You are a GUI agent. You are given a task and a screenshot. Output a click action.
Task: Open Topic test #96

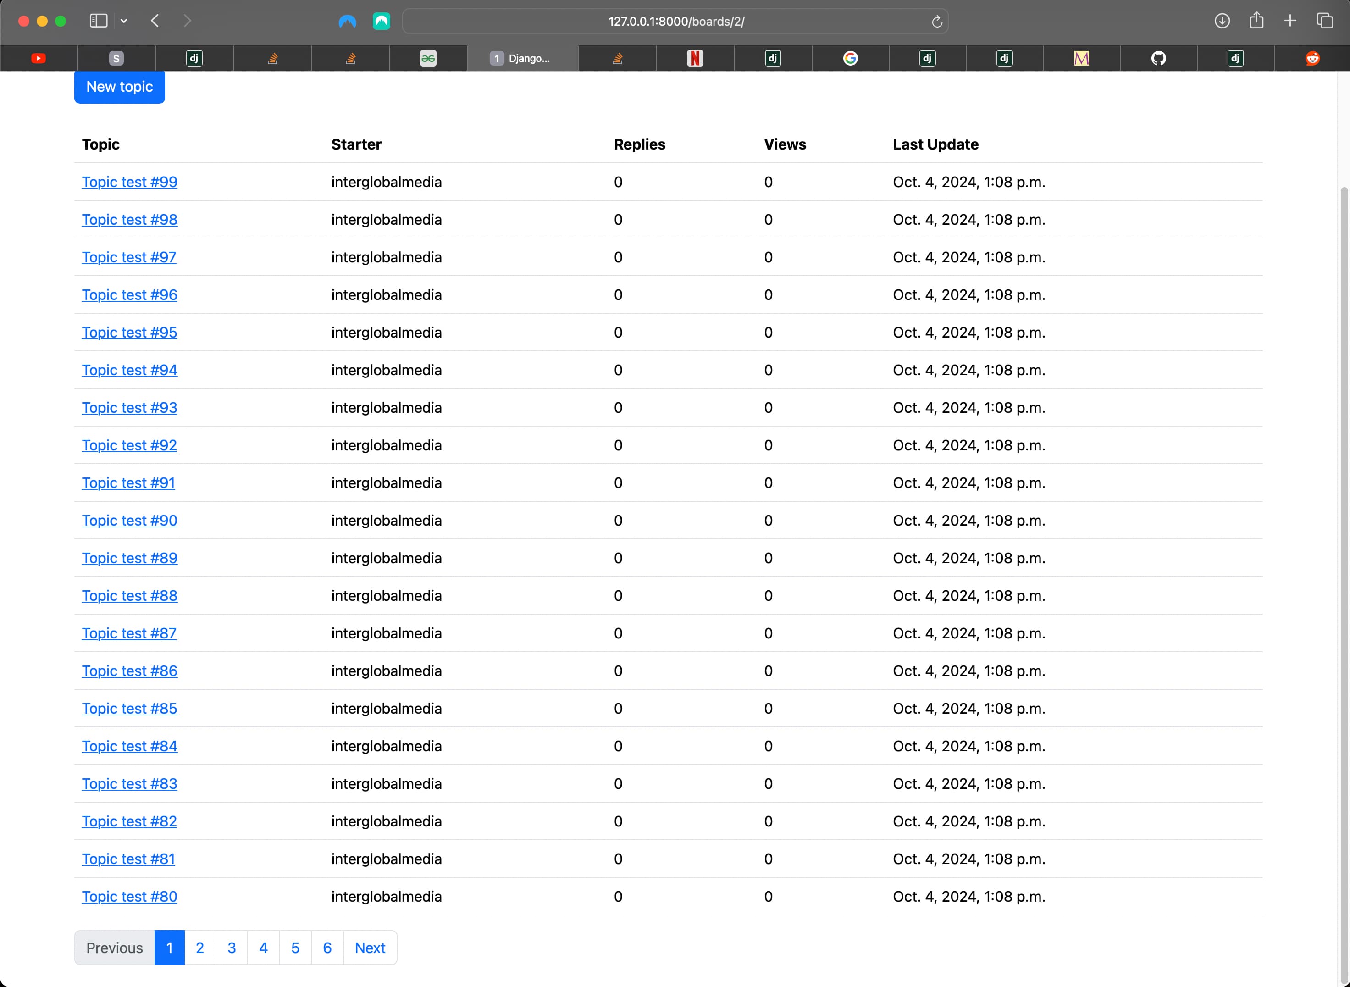coord(130,295)
